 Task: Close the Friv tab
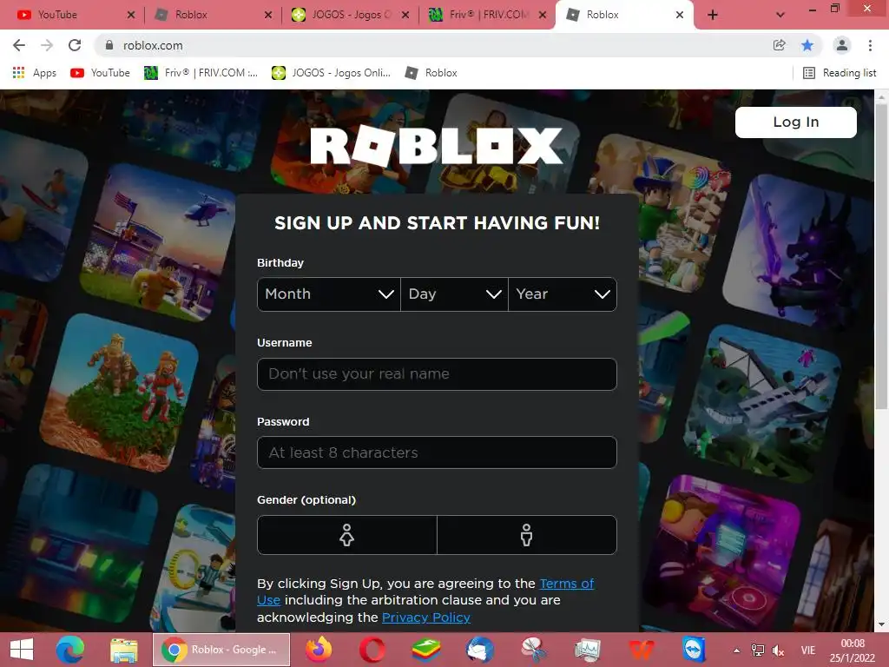click(x=543, y=15)
